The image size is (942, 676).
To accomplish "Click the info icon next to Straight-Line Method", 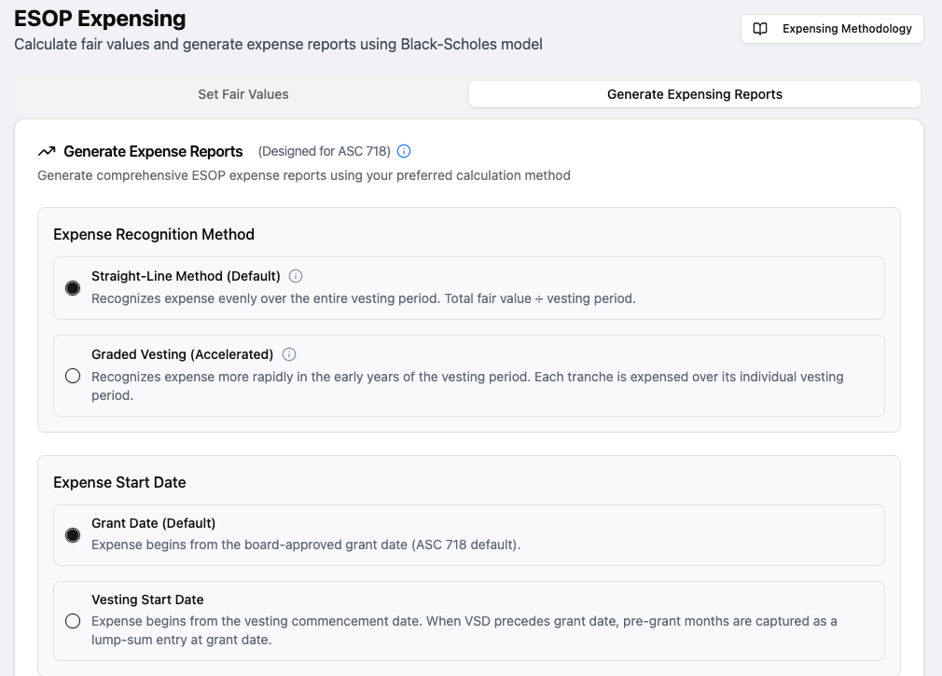I will tap(296, 276).
